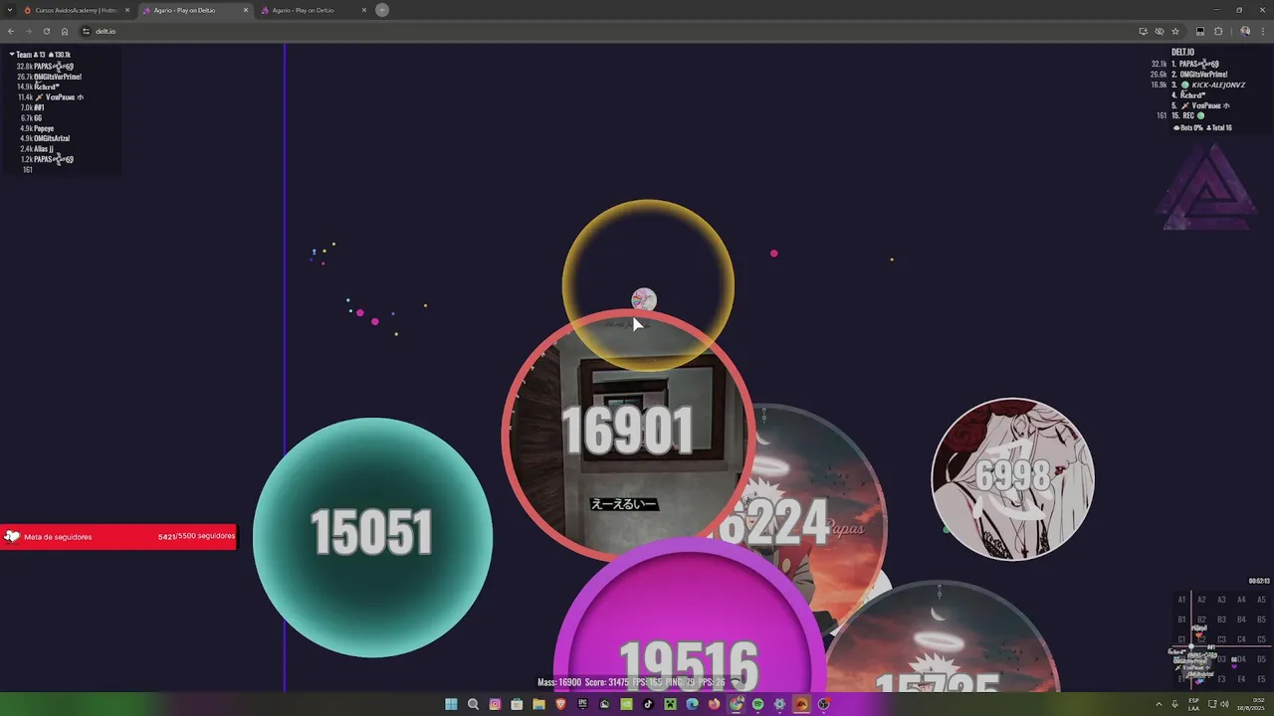The width and height of the screenshot is (1274, 716).
Task: Open the tab search dropdown arrow
Action: [11, 10]
